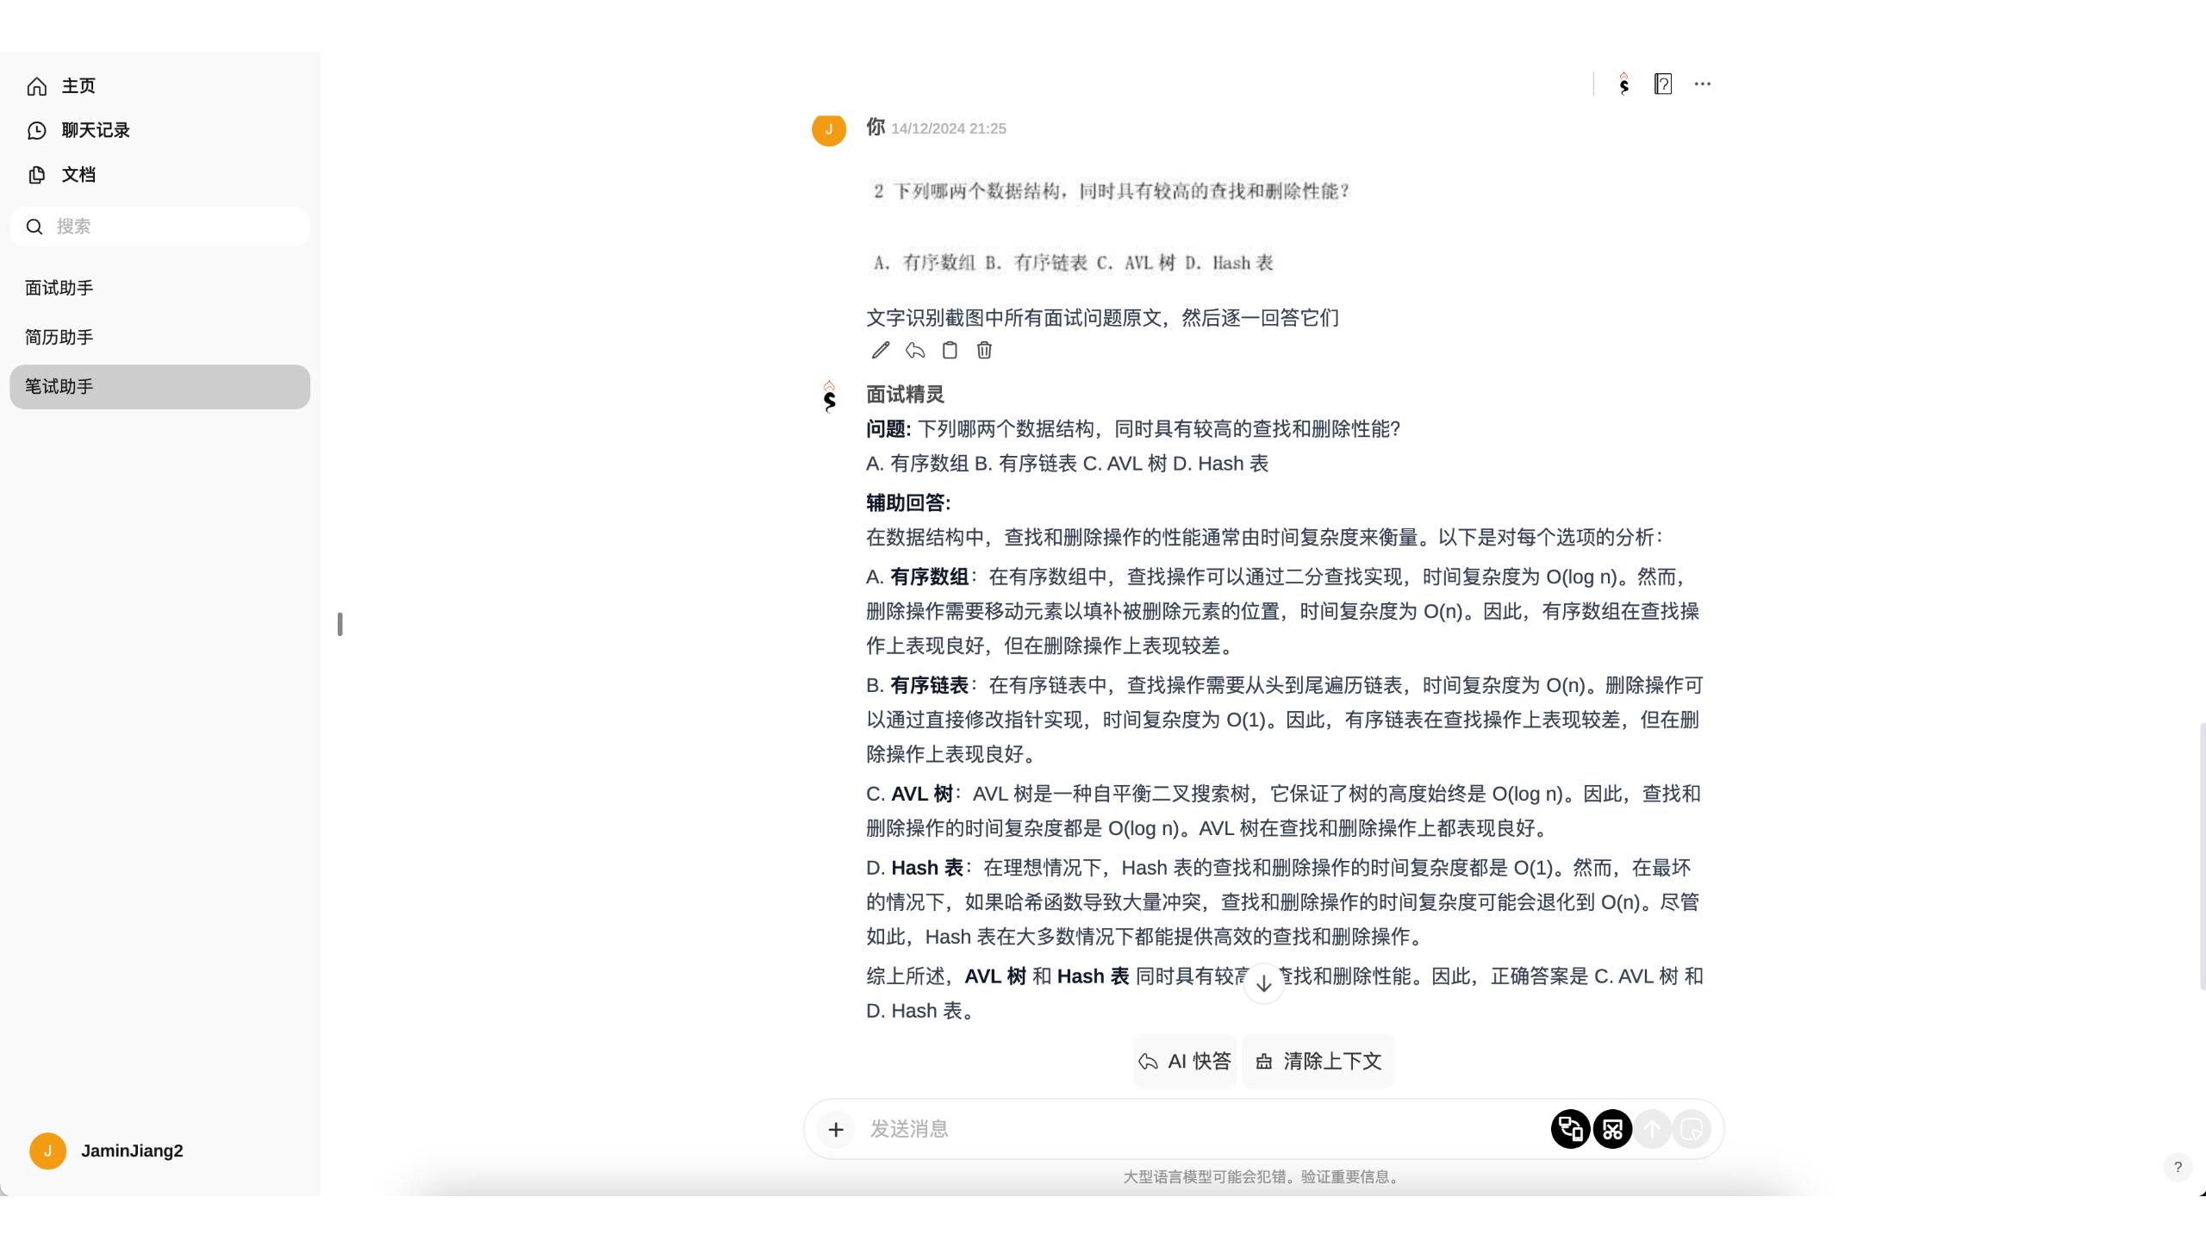Click the scroll-to-bottom arrow button
The width and height of the screenshot is (2206, 1241).
coord(1263,983)
